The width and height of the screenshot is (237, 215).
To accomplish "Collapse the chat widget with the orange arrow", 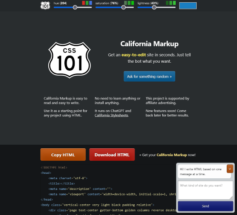I will coord(230,169).
